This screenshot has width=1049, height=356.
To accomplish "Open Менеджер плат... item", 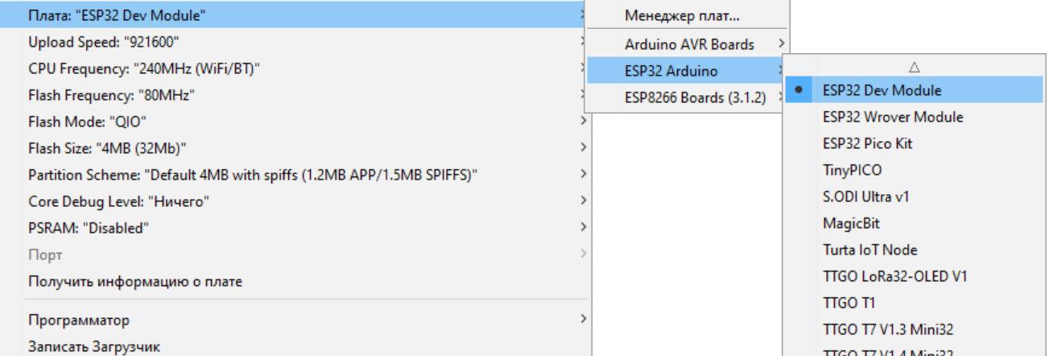I will click(688, 15).
